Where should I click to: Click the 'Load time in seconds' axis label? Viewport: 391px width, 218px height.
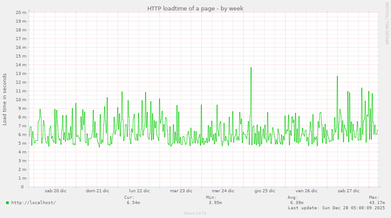[4, 99]
